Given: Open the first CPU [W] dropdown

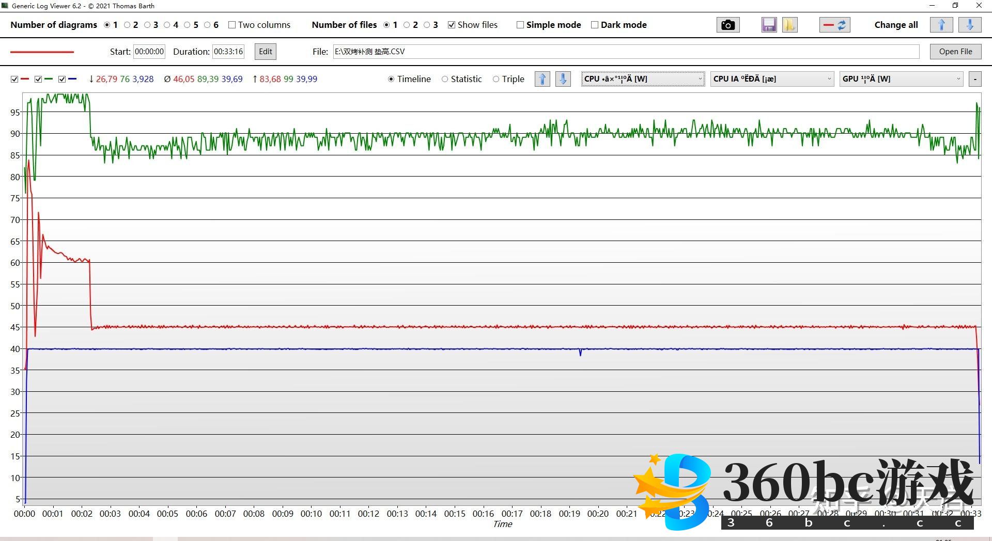Looking at the screenshot, I should [x=643, y=79].
